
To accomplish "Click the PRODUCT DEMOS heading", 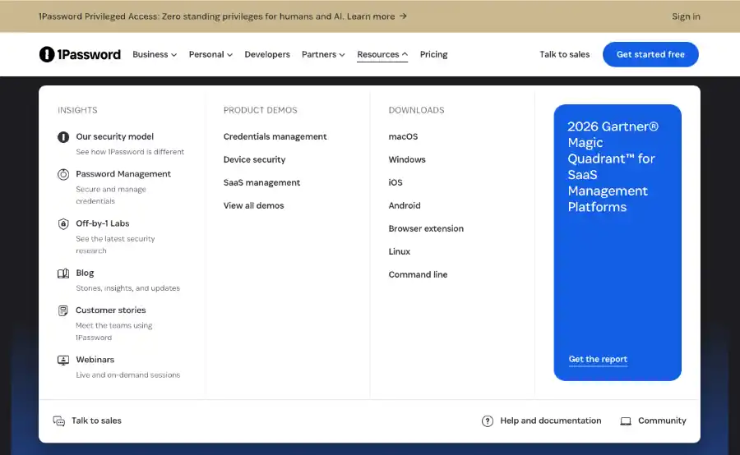I will [x=261, y=110].
